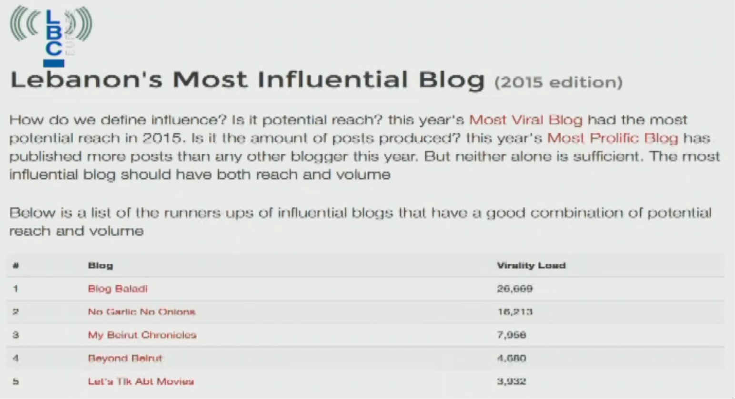Image resolution: width=735 pixels, height=399 pixels.
Task: Open the Most Viral Blog link
Action: pyautogui.click(x=525, y=120)
